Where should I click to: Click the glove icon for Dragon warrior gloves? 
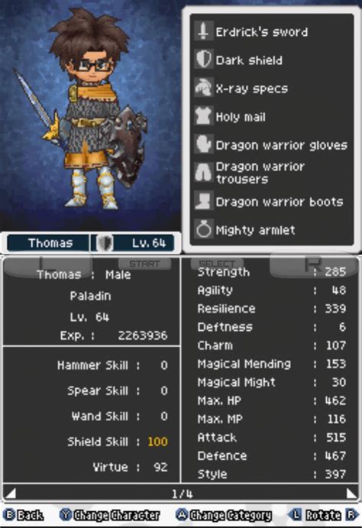coord(204,144)
